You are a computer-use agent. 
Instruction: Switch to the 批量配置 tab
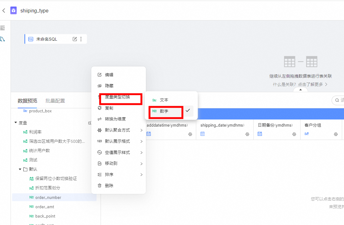[55, 101]
